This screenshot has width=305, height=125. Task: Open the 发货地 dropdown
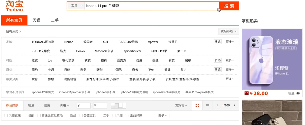(x=181, y=105)
